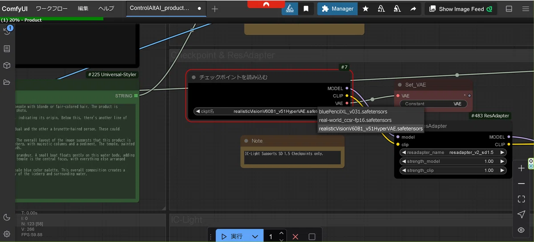Click the second broom cleanup icon
Screen dimensions: 534x242
[397, 9]
